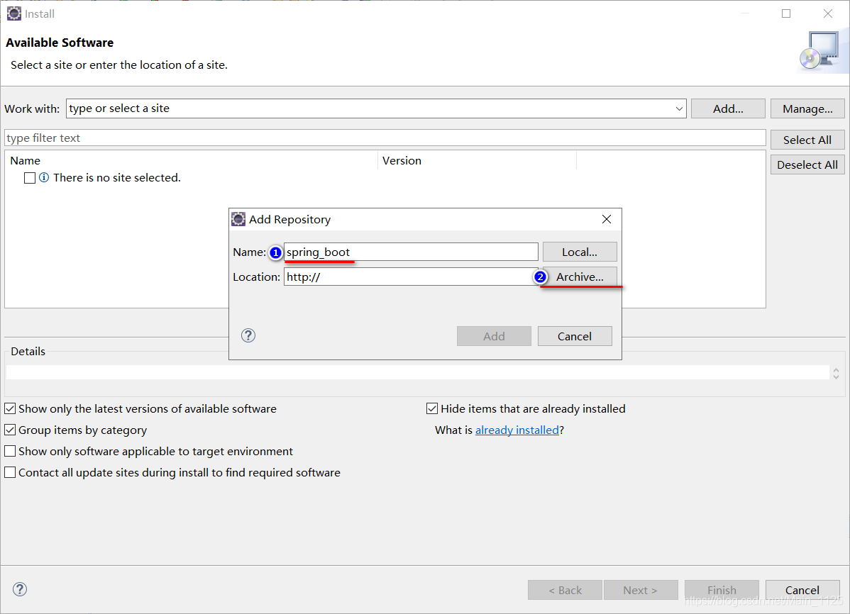
Task: Click the 'Select All' button
Action: 807,140
